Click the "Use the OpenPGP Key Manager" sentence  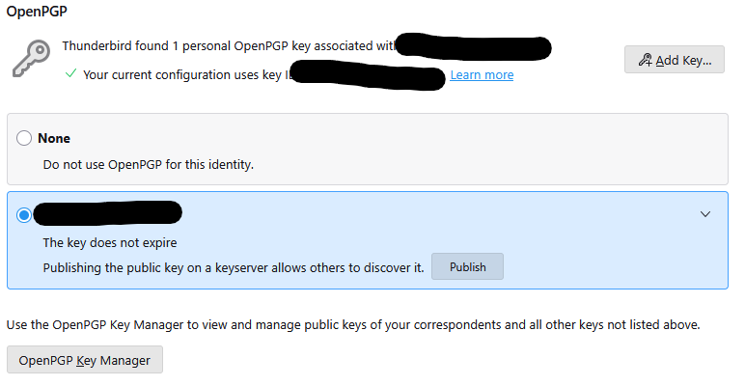(353, 325)
